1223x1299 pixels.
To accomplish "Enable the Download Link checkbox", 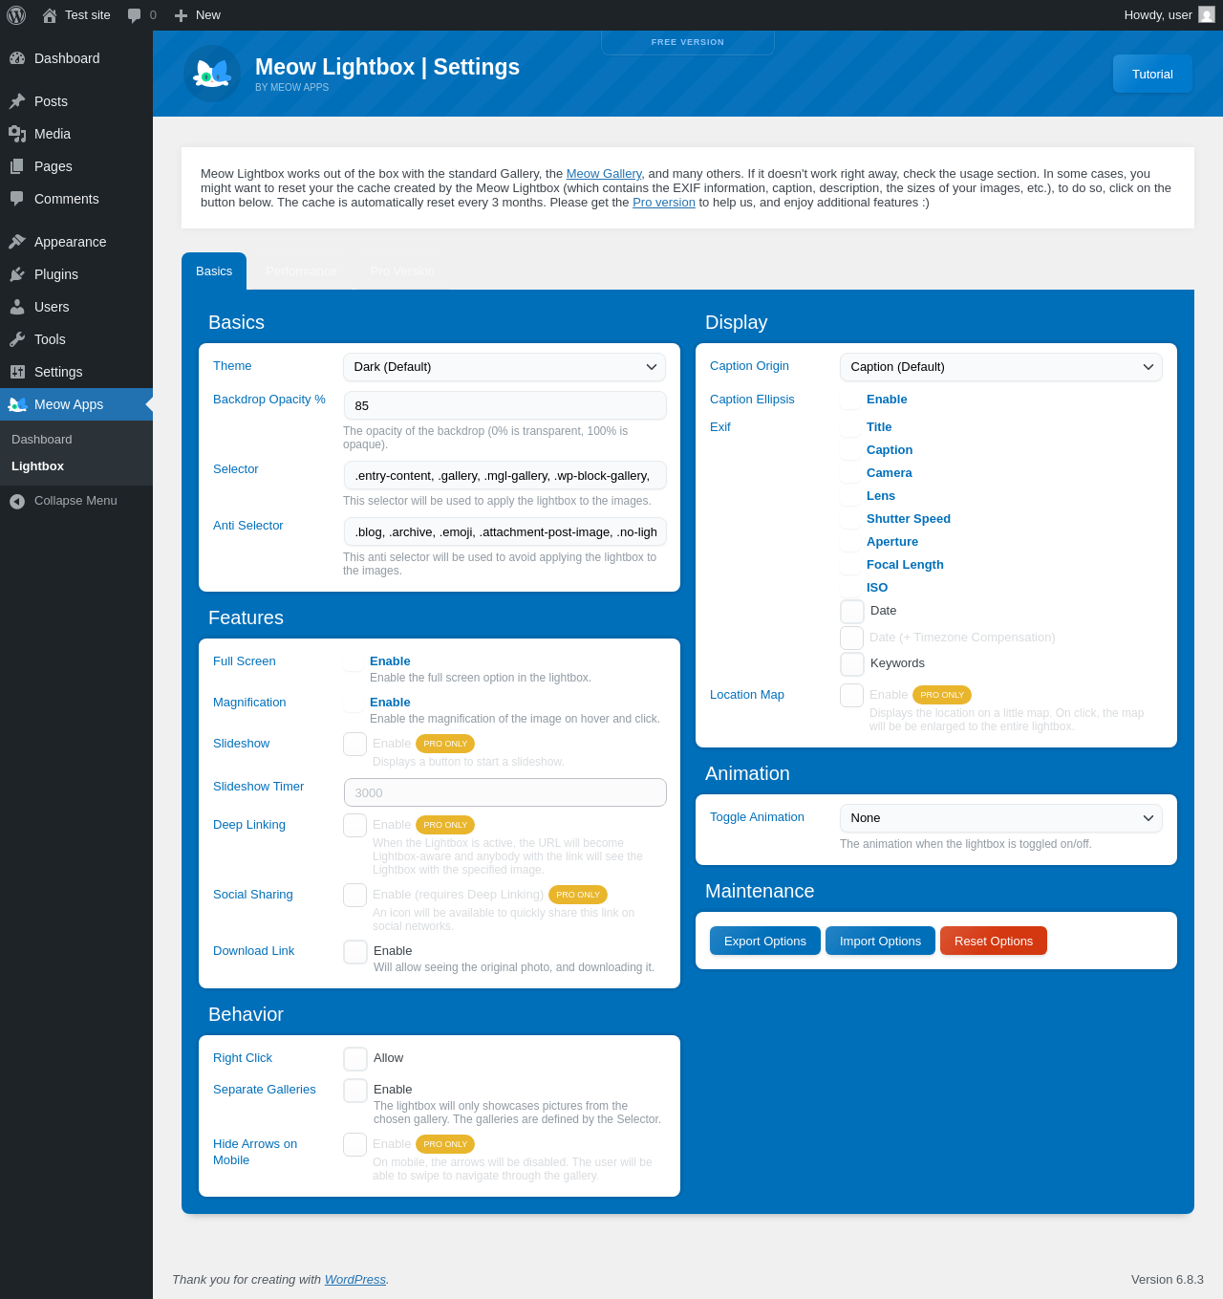I will [355, 951].
